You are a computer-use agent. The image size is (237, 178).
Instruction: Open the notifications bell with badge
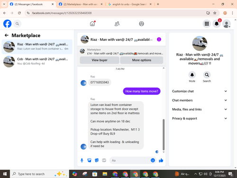[x=217, y=24]
